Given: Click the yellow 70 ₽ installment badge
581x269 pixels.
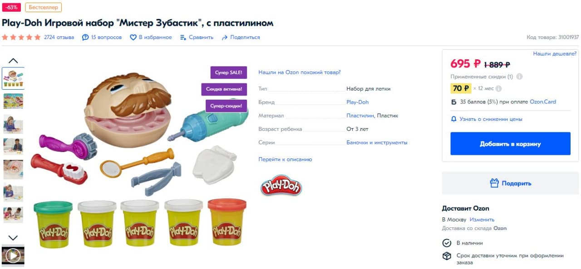Looking at the screenshot, I should pos(461,88).
